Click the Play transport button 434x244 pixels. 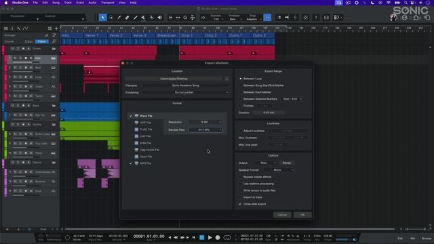210,237
